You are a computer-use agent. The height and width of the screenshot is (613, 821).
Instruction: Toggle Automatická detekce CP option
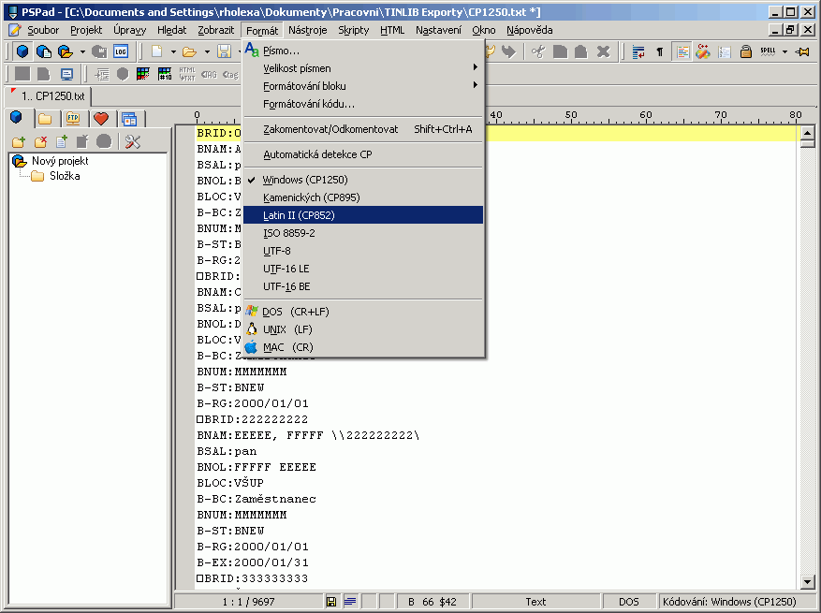pyautogui.click(x=317, y=154)
